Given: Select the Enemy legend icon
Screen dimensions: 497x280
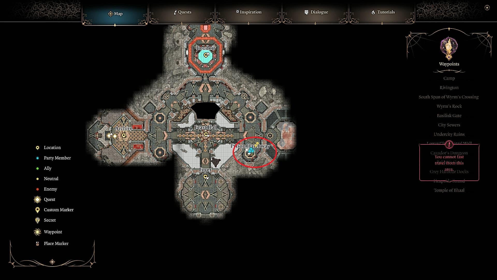Looking at the screenshot, I should click(37, 189).
